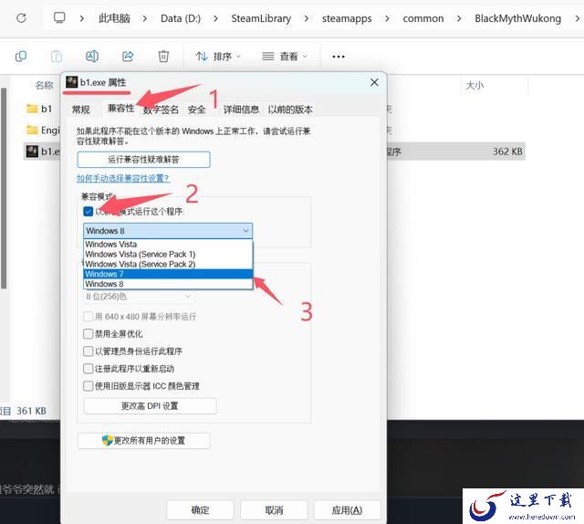This screenshot has width=584, height=524.
Task: Close the b1.exe 属性 dialog
Action: 374,82
